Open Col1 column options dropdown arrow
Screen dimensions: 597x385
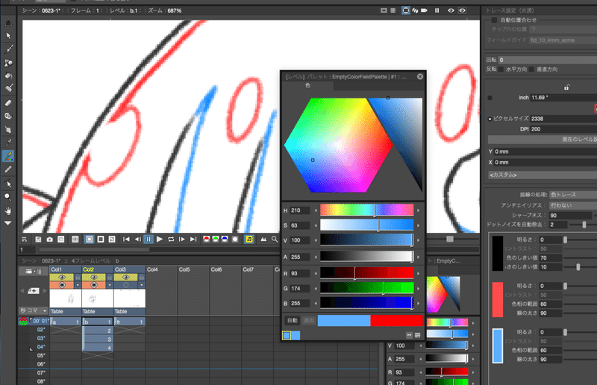[78, 285]
